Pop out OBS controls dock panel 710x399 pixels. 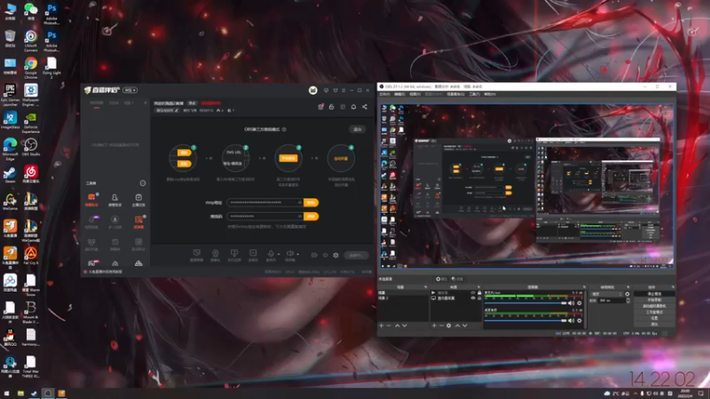672,287
